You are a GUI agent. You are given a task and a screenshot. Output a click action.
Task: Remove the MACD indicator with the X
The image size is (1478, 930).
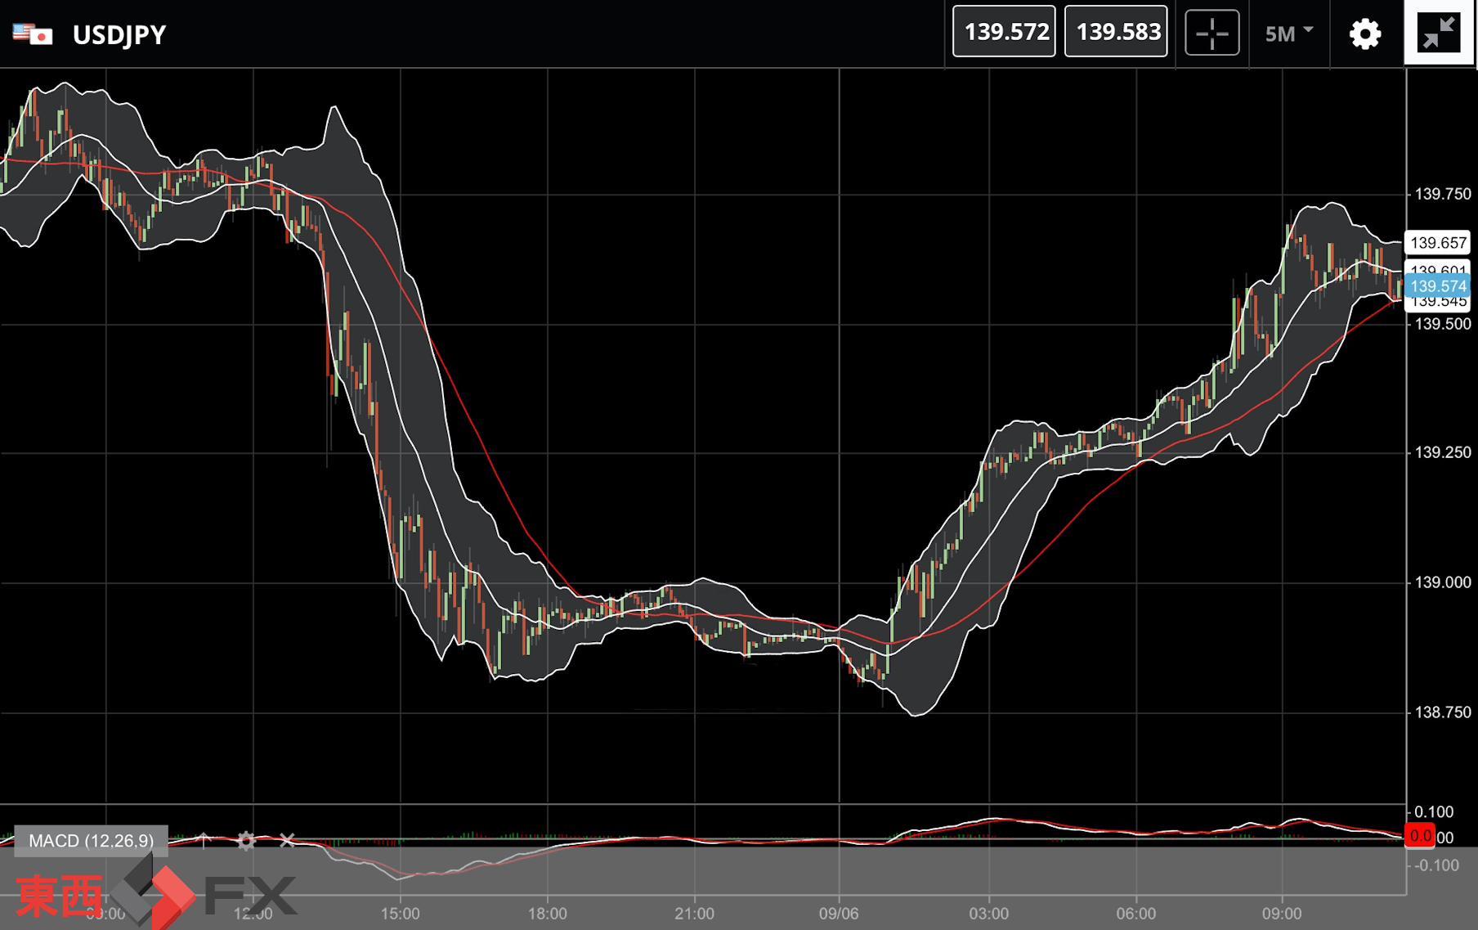click(287, 841)
